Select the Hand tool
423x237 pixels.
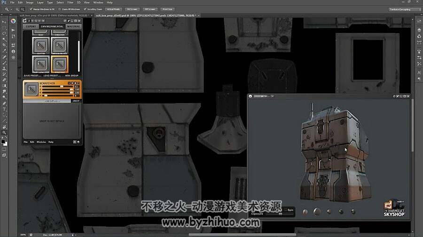(4, 126)
